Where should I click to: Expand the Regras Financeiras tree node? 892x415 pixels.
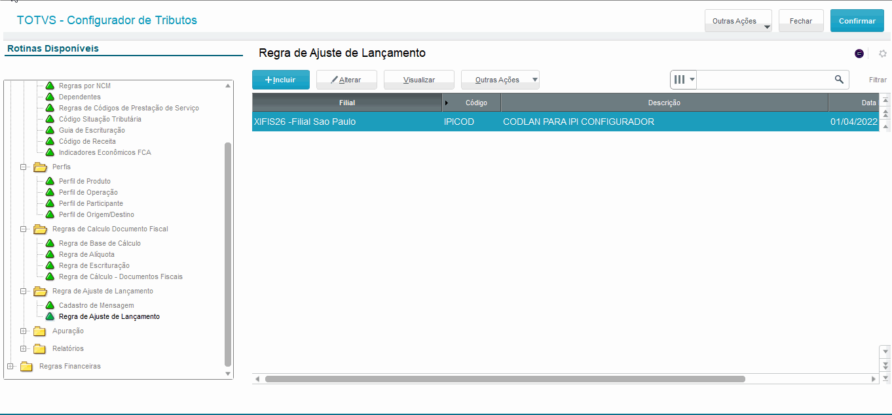click(x=10, y=366)
